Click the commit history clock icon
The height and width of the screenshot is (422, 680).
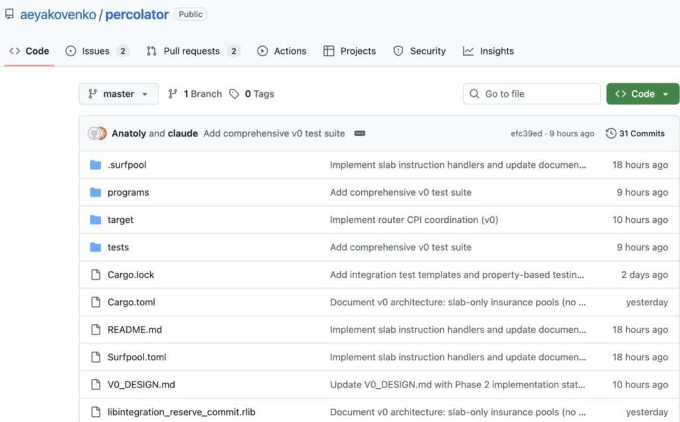click(611, 133)
